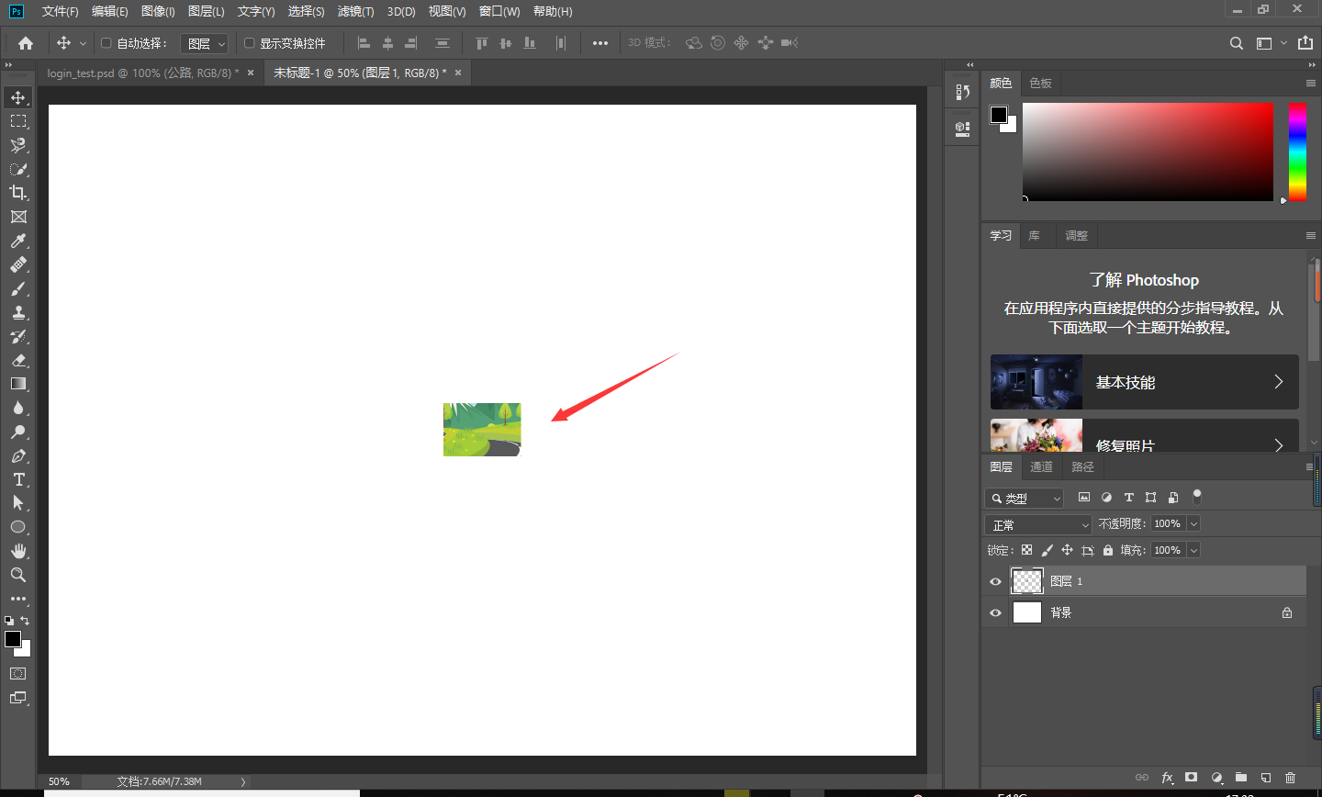The height and width of the screenshot is (797, 1322).
Task: Select the Lasso tool
Action: (18, 145)
